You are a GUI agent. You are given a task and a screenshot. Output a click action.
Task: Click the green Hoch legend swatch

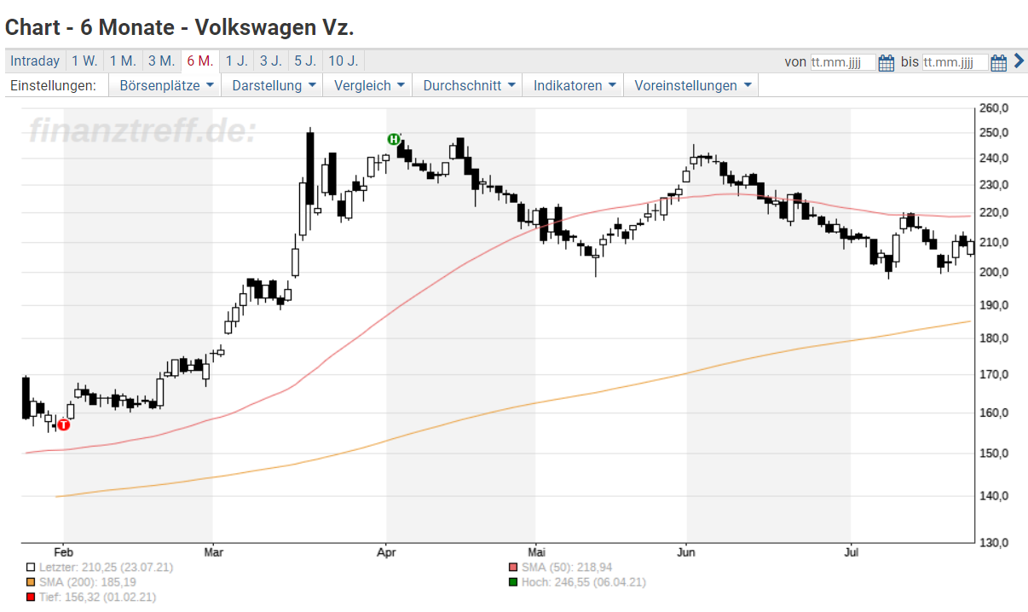(x=512, y=582)
